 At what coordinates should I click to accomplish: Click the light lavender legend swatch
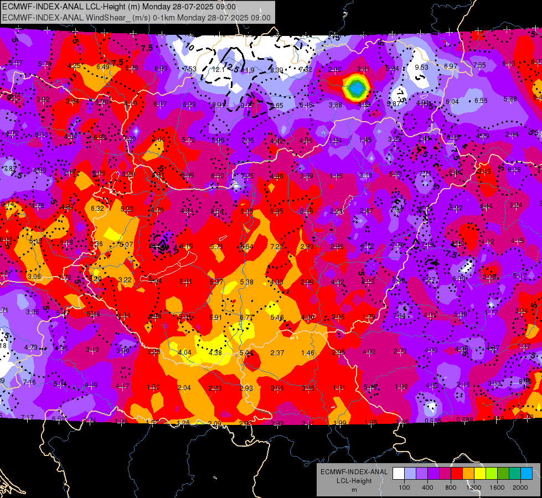tap(410, 474)
